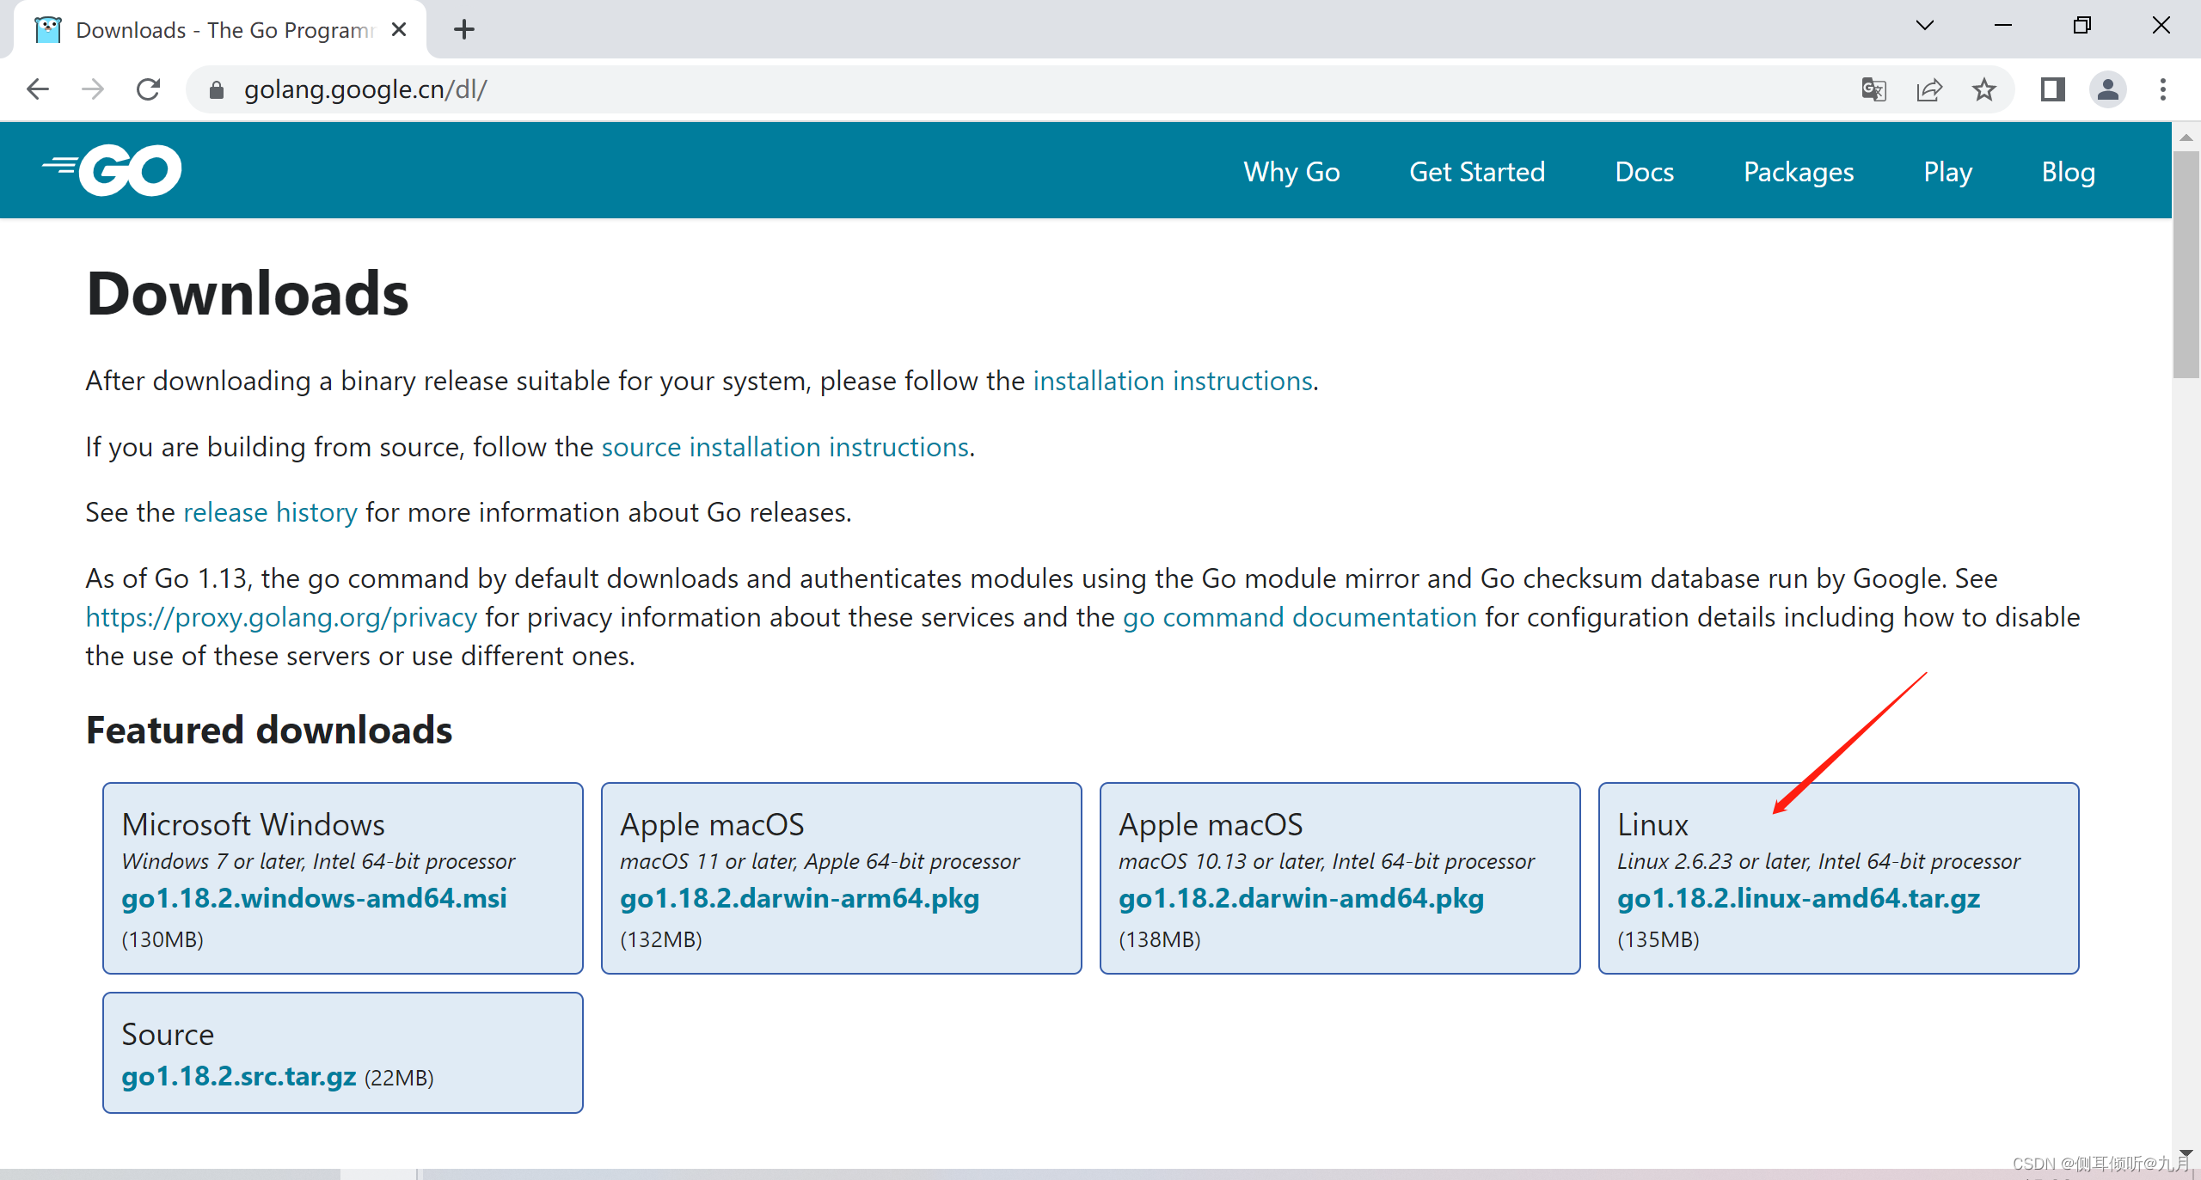
Task: Minimize the browser window
Action: click(x=2003, y=26)
